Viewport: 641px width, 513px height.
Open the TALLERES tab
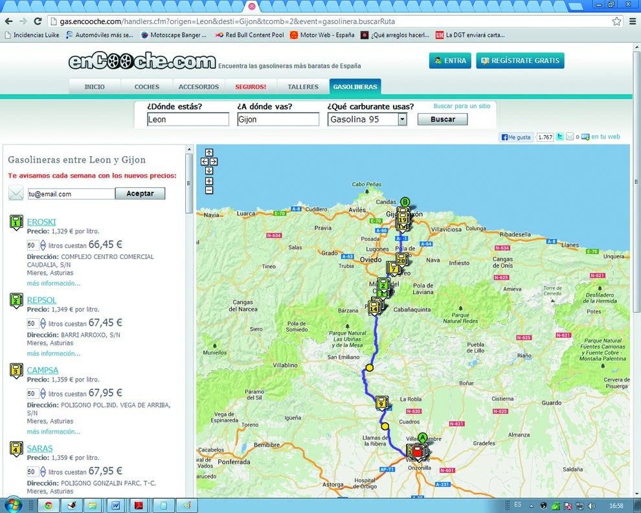pyautogui.click(x=303, y=87)
